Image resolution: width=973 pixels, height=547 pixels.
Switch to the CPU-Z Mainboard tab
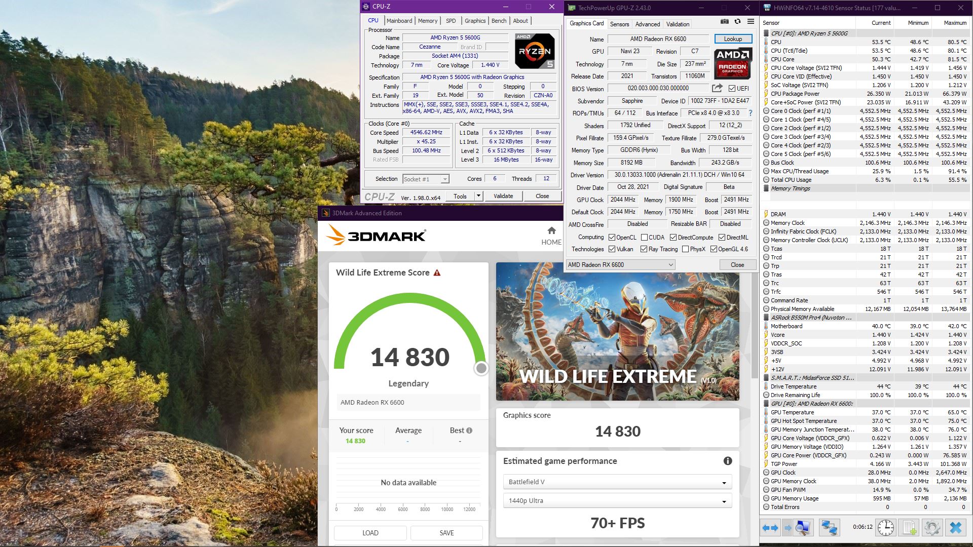[399, 21]
